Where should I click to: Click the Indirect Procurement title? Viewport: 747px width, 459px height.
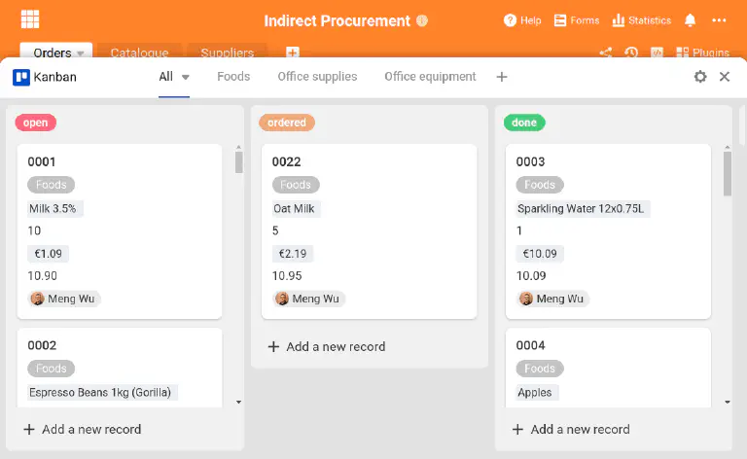pos(337,21)
